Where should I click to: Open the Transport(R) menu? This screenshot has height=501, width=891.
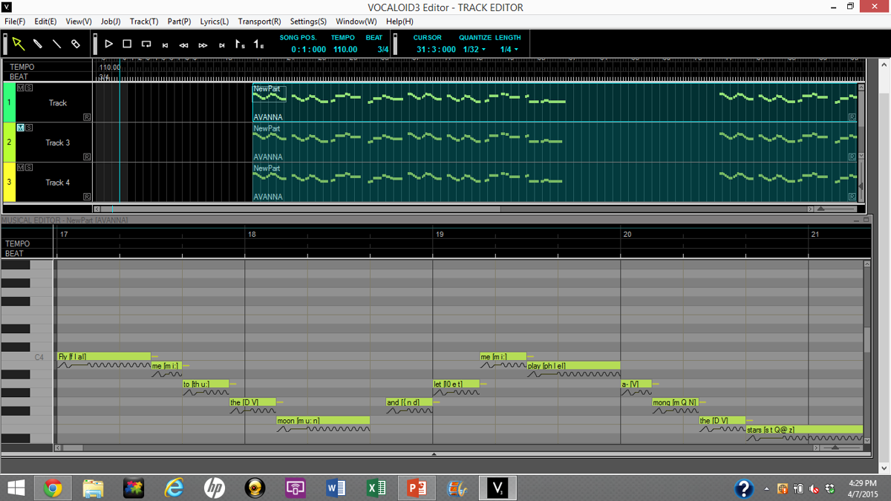click(259, 22)
